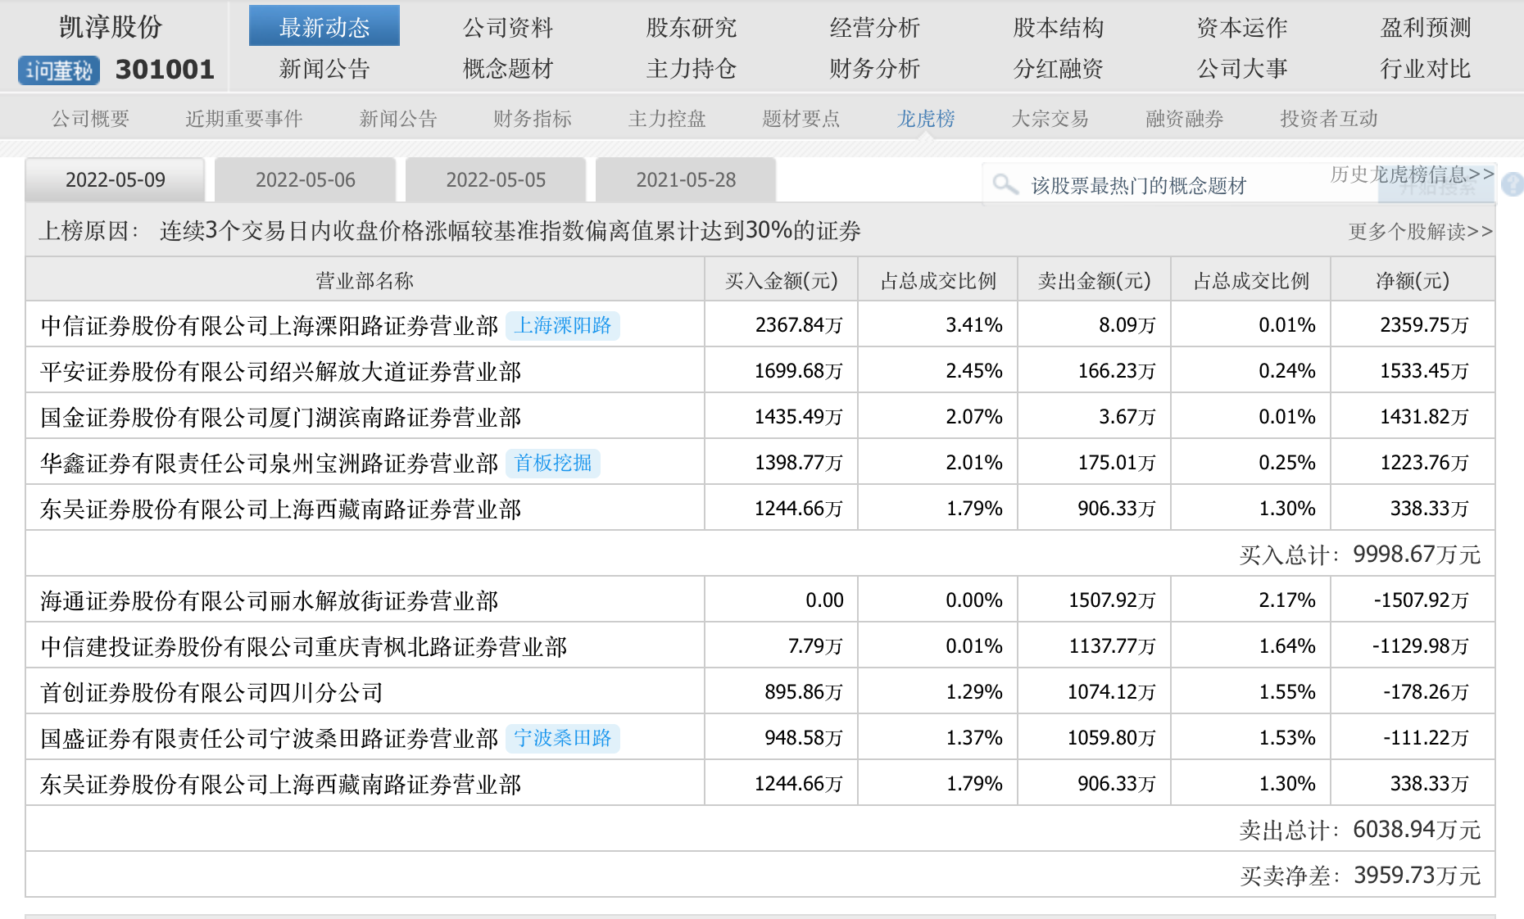The image size is (1524, 919).
Task: Switch to the 2022-05-06 date tab
Action: point(306,180)
